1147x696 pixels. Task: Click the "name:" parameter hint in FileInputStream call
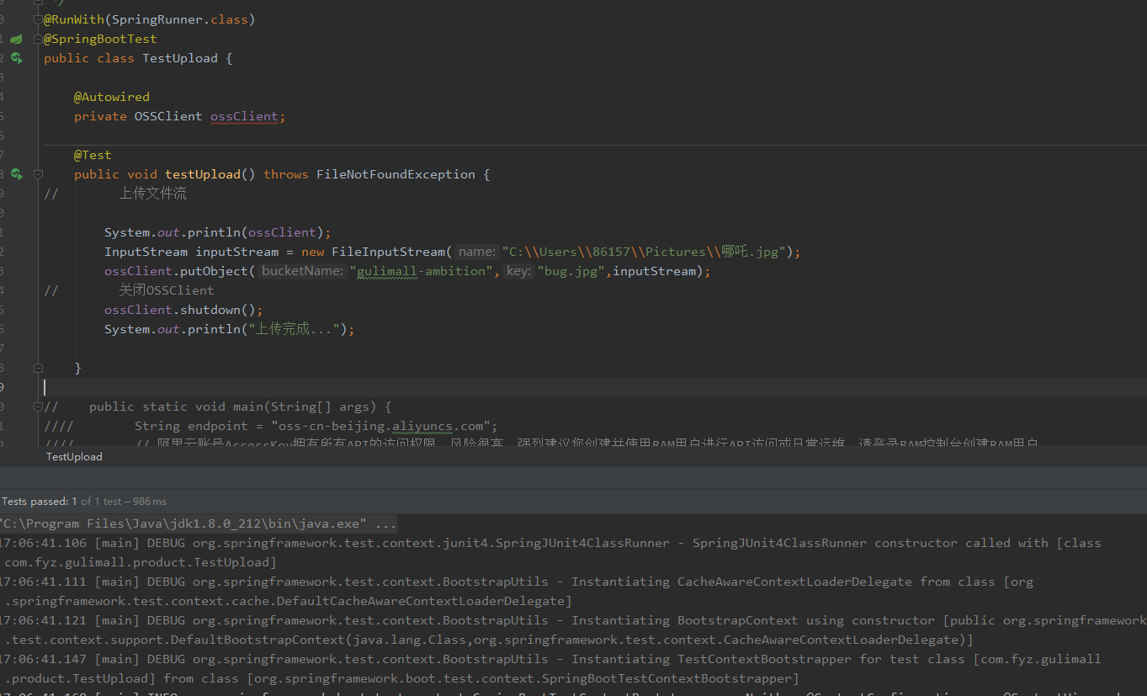click(x=477, y=252)
